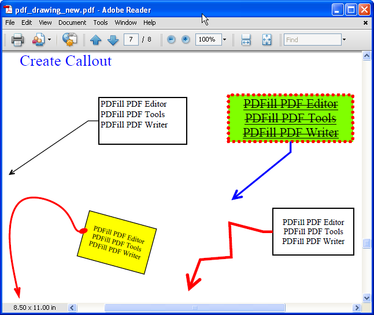Click the Print icon in the toolbar
The height and width of the screenshot is (315, 374).
click(17, 40)
